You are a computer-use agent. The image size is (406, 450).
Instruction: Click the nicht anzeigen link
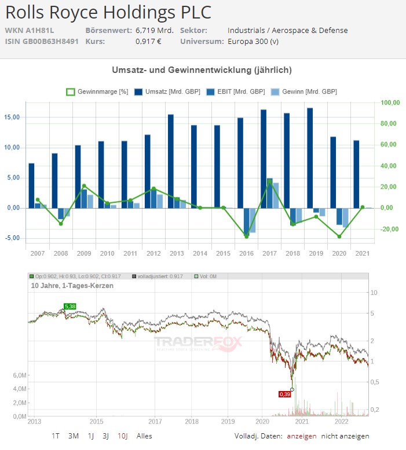pos(345,436)
